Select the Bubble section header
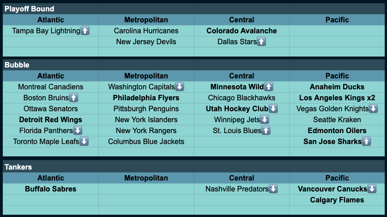 [17, 65]
